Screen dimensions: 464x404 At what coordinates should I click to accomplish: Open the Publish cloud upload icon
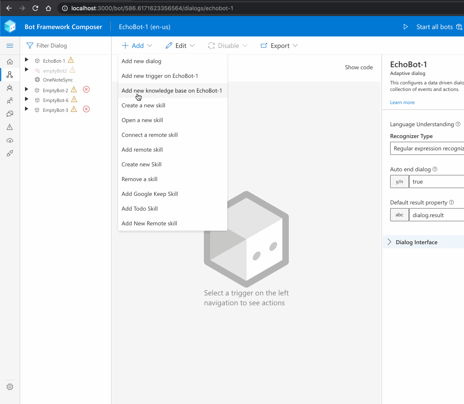[10, 141]
